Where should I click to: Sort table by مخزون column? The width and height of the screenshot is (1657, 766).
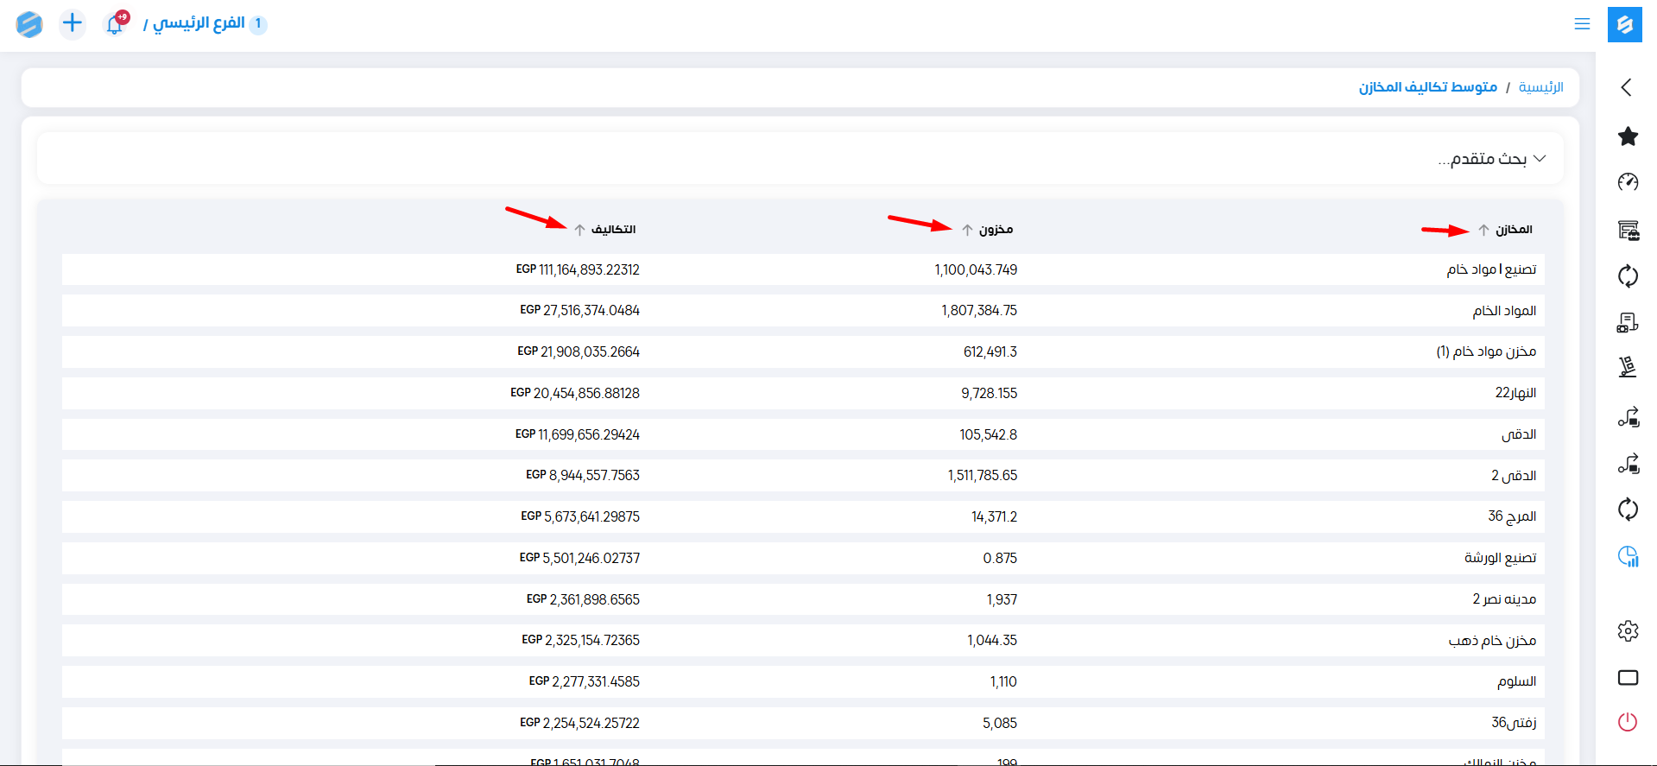click(995, 230)
